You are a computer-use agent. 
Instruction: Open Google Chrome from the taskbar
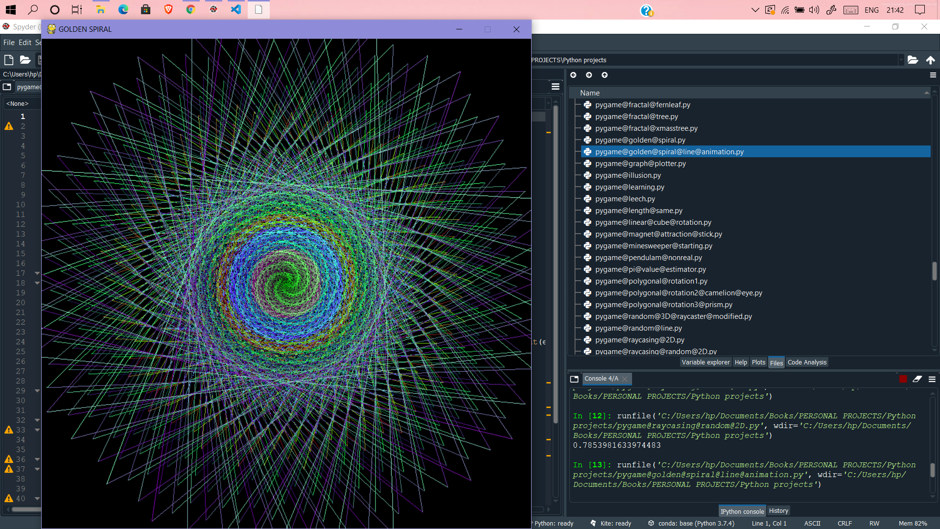click(x=191, y=9)
